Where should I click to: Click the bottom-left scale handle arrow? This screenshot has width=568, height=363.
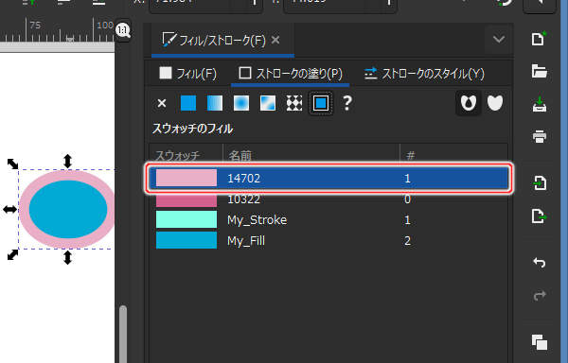12,254
